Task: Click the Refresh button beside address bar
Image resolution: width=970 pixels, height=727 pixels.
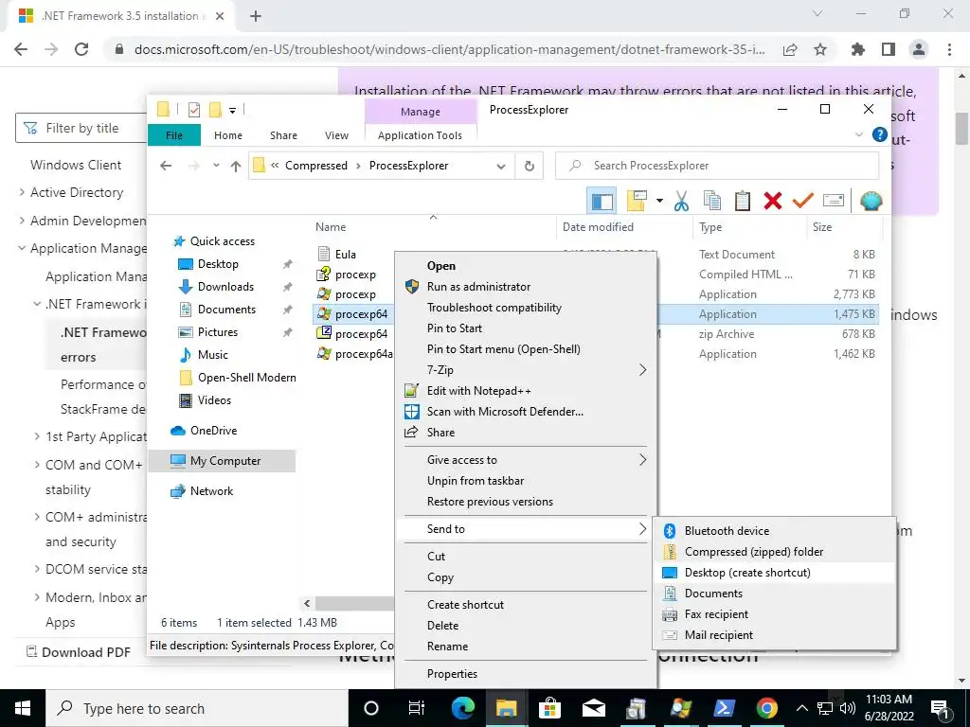Action: tap(529, 166)
